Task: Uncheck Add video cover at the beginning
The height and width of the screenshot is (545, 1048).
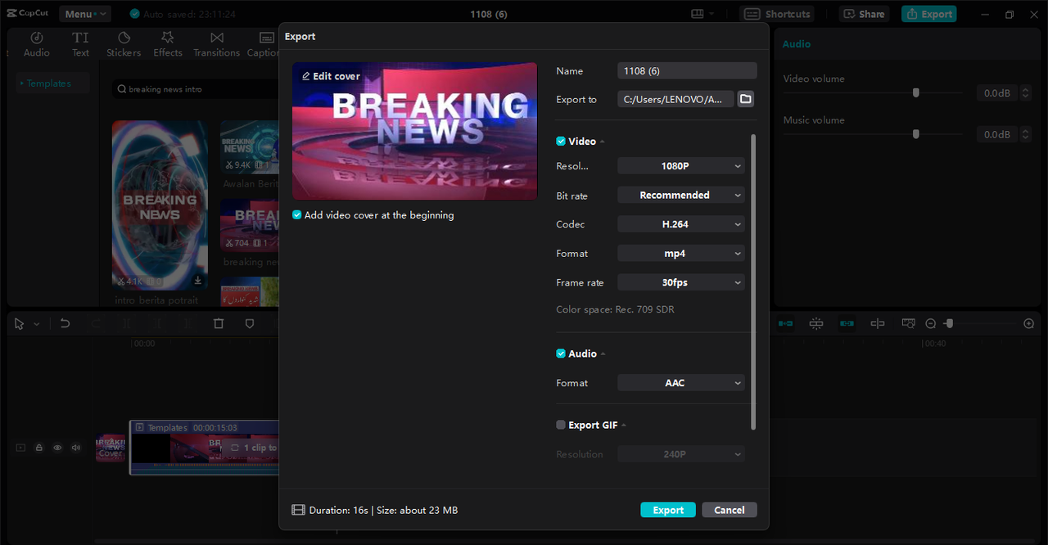Action: 297,215
